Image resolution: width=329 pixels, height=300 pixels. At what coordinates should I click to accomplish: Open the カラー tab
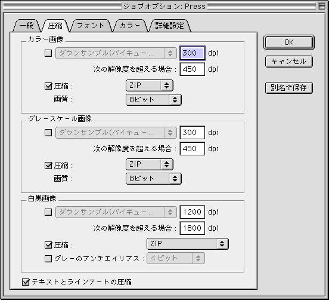point(130,26)
